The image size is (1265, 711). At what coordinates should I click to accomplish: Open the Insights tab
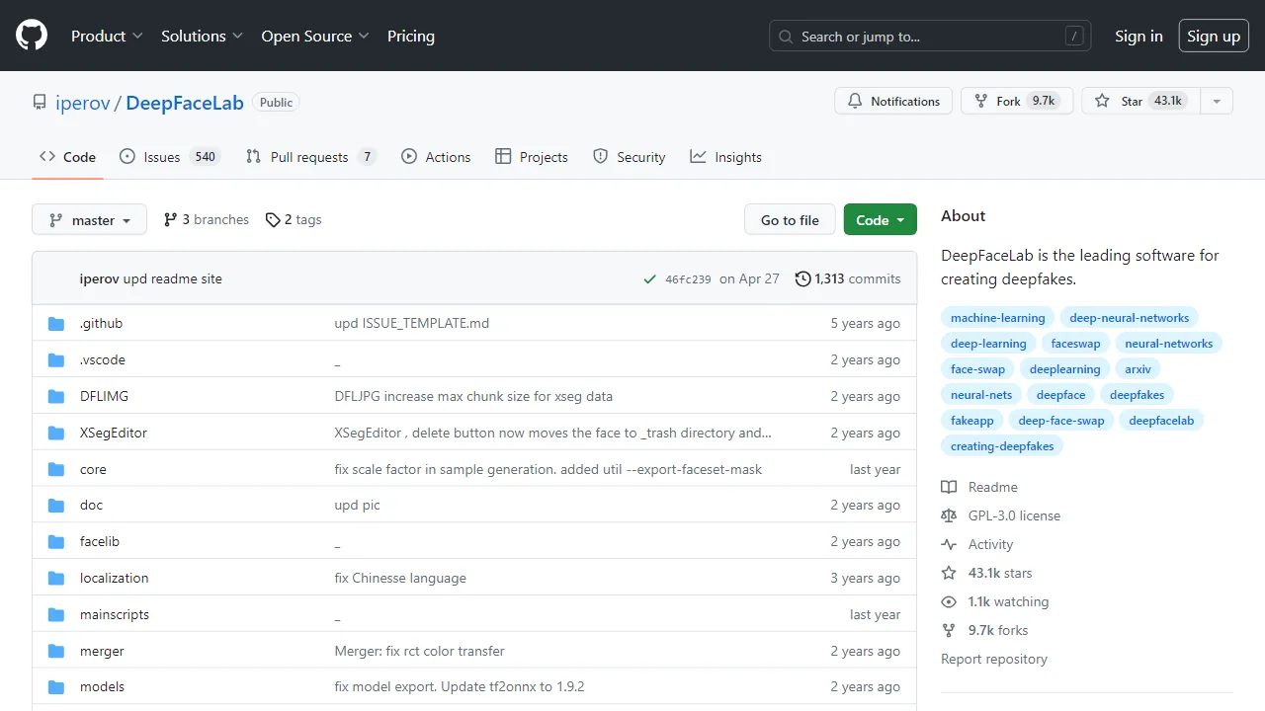click(726, 157)
